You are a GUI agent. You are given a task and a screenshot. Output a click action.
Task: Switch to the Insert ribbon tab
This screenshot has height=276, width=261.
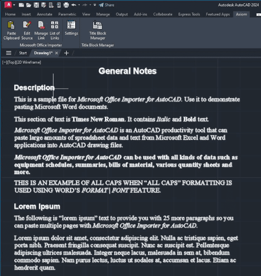tap(26, 14)
